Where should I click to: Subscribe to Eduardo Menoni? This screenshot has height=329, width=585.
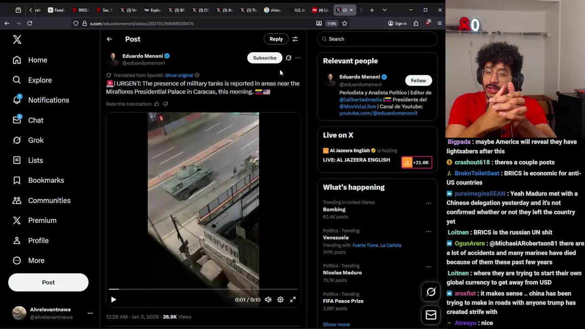[265, 58]
